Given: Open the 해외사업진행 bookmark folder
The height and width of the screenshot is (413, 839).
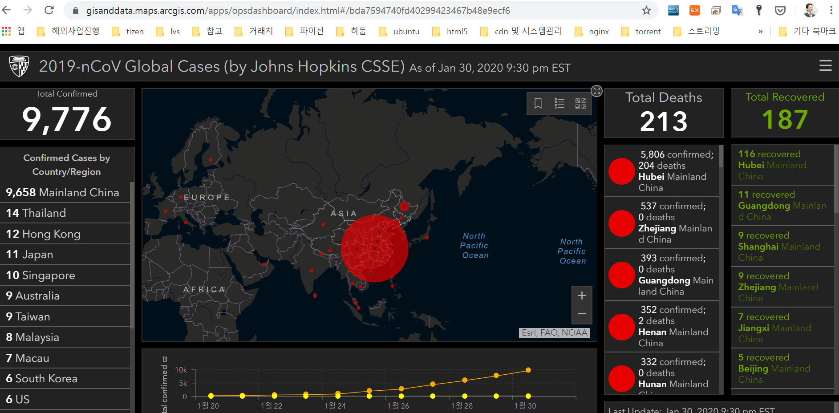Looking at the screenshot, I should coord(68,31).
